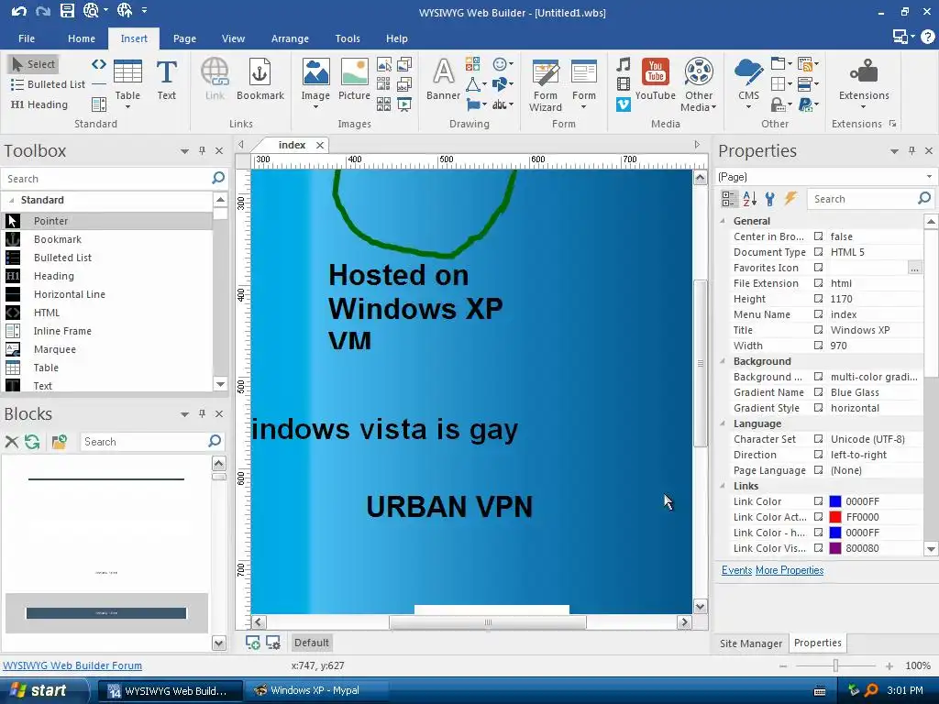Open the Toolbox panel options arrow

click(x=184, y=151)
